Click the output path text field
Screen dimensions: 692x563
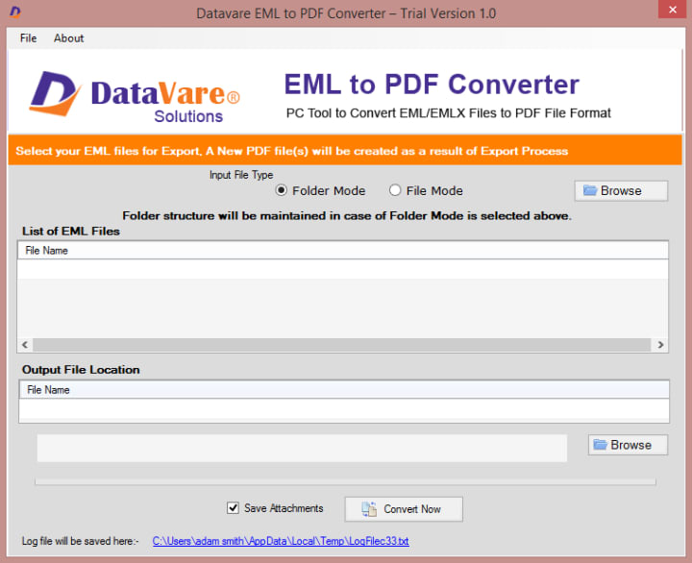click(x=302, y=449)
